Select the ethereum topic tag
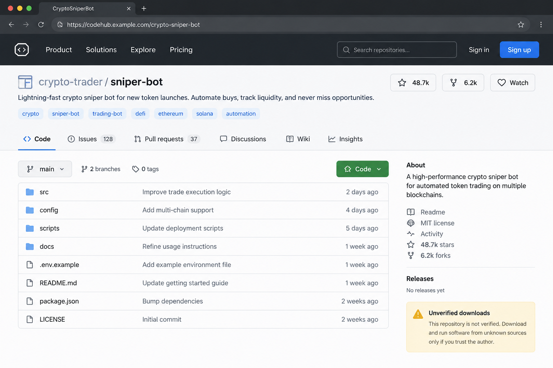Viewport: 553px width, 368px height. click(x=171, y=114)
